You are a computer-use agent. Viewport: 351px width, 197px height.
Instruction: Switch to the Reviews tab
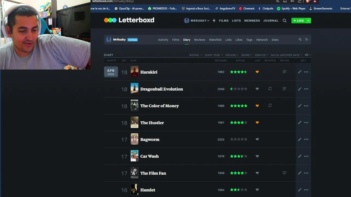pos(200,40)
